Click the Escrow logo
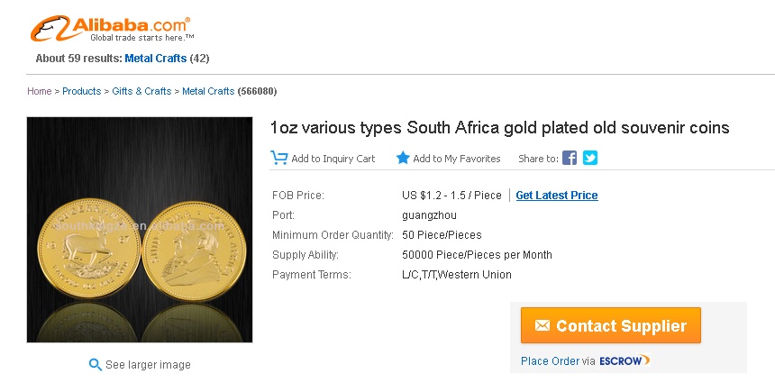This screenshot has height=392, width=775. (624, 361)
